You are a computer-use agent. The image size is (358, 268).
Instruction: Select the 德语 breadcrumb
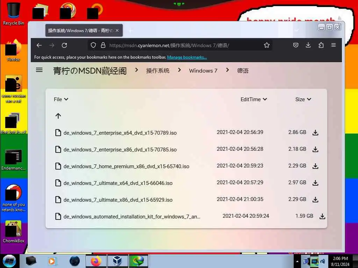tap(243, 70)
